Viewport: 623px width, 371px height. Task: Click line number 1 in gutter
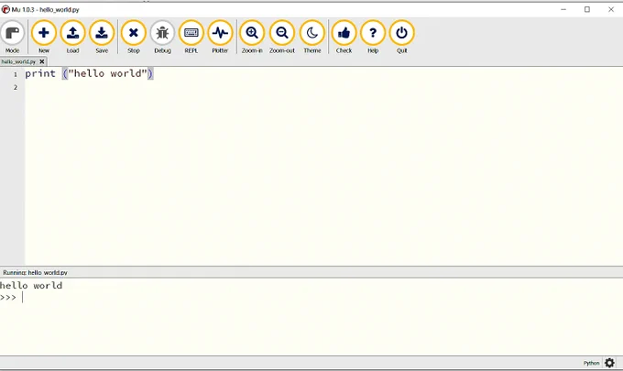pos(16,74)
